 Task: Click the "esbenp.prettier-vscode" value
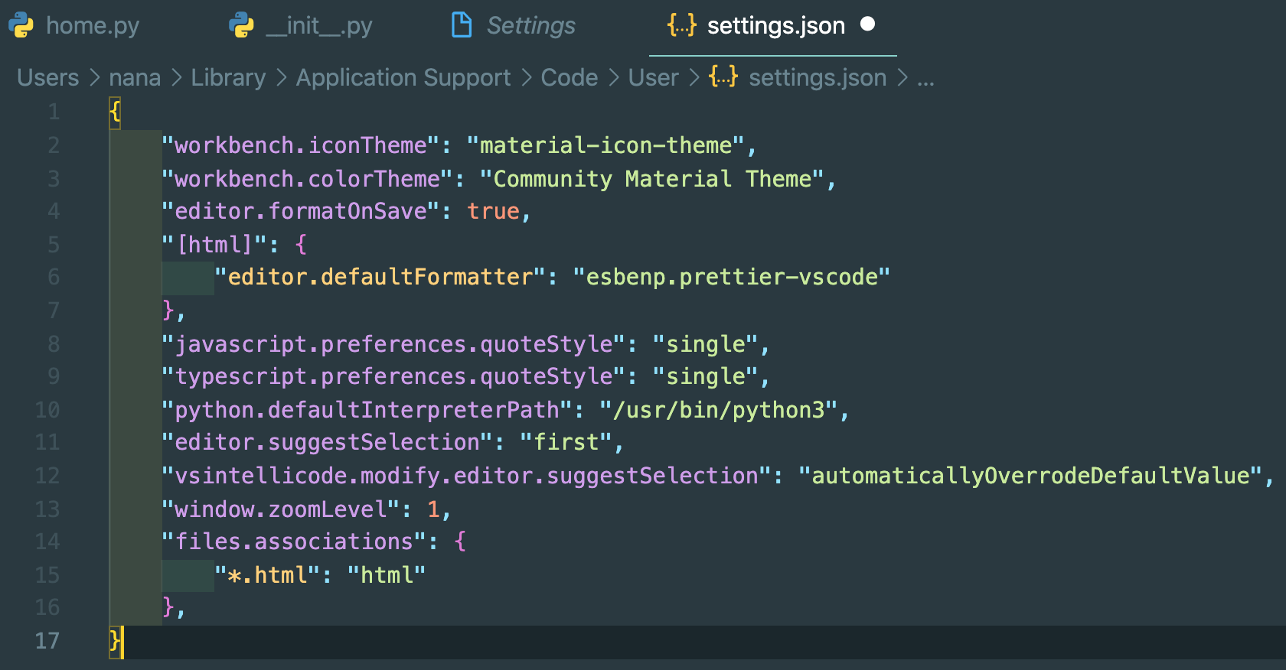[732, 277]
